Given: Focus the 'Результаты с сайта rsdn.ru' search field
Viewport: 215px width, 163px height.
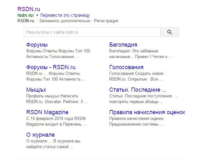Looking at the screenshot, I should pyautogui.click(x=92, y=32).
